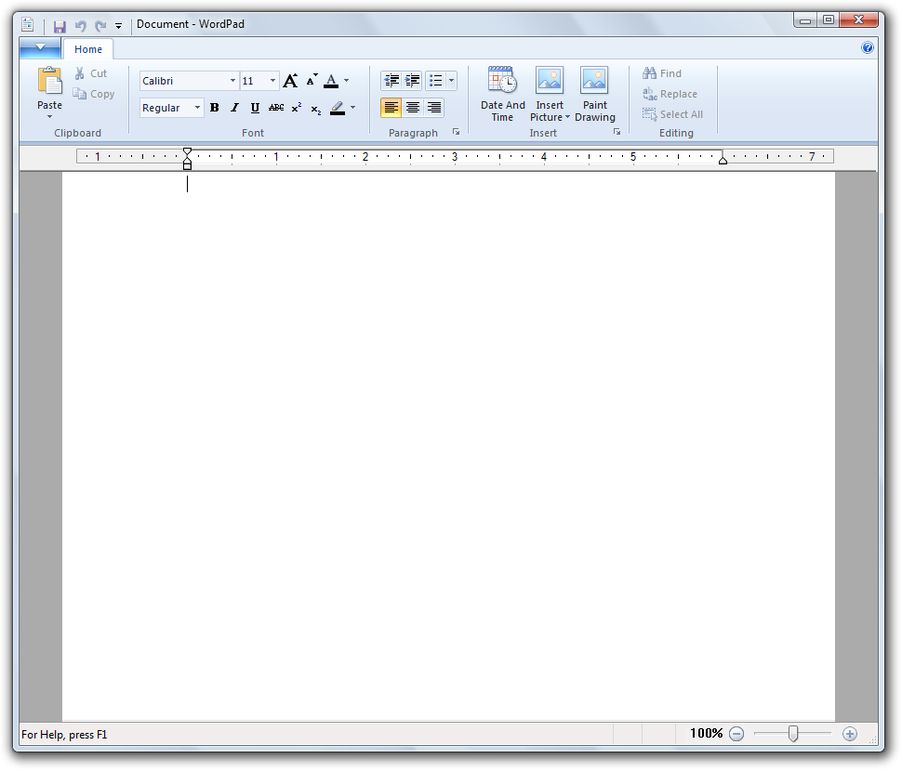This screenshot has width=902, height=771.
Task: Open the WordPad application menu button
Action: click(40, 47)
